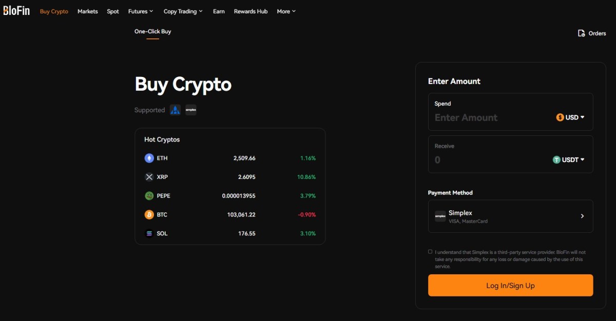Open the USD spend currency dropdown
This screenshot has width=616, height=321.
(x=570, y=117)
